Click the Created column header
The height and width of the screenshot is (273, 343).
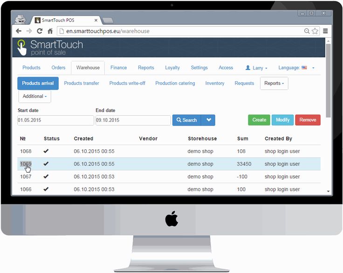tap(83, 139)
